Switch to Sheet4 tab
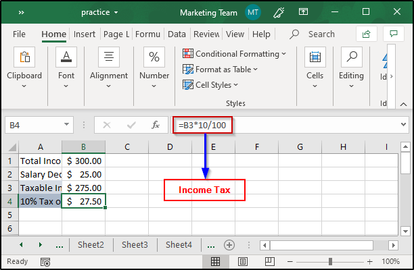The height and width of the screenshot is (270, 414). click(x=179, y=245)
